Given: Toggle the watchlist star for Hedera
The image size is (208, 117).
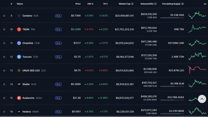Looking at the screenshot, I should [x=4, y=111].
